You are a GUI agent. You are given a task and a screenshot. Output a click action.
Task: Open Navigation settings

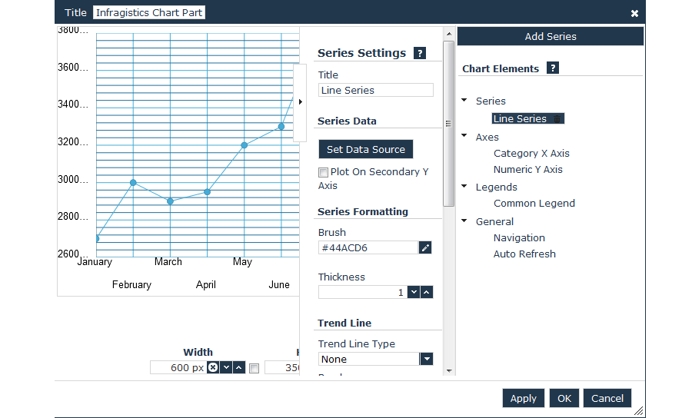[x=519, y=238]
